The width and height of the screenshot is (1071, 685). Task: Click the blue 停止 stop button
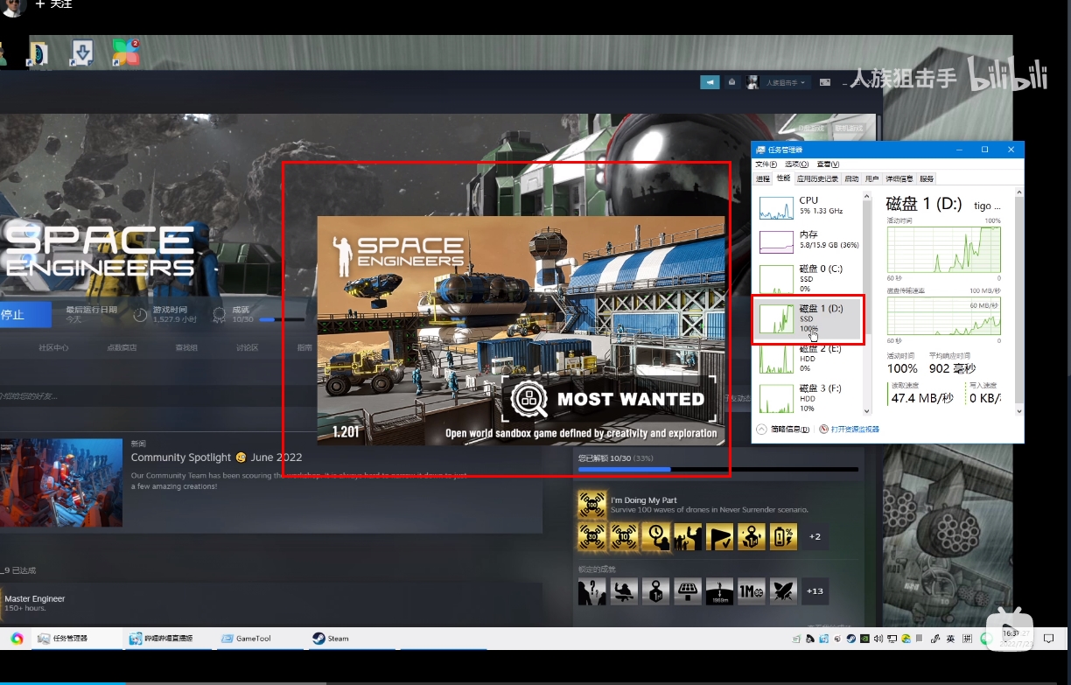[25, 315]
